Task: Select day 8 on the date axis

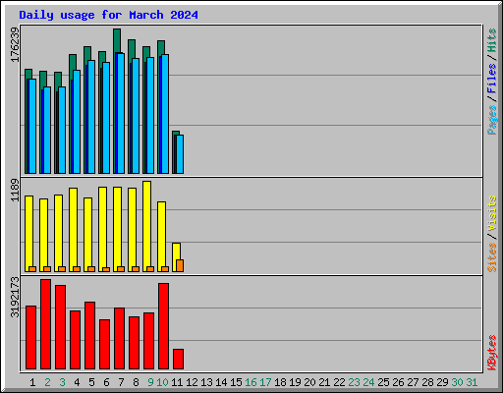Action: [x=136, y=382]
